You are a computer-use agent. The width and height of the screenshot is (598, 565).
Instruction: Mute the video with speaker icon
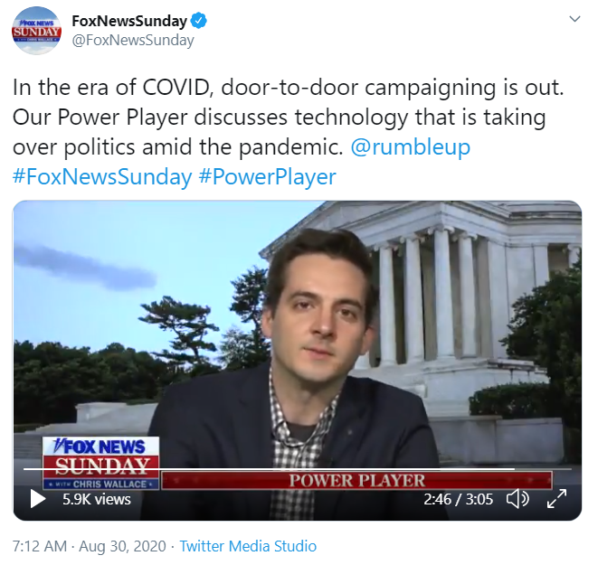(517, 499)
